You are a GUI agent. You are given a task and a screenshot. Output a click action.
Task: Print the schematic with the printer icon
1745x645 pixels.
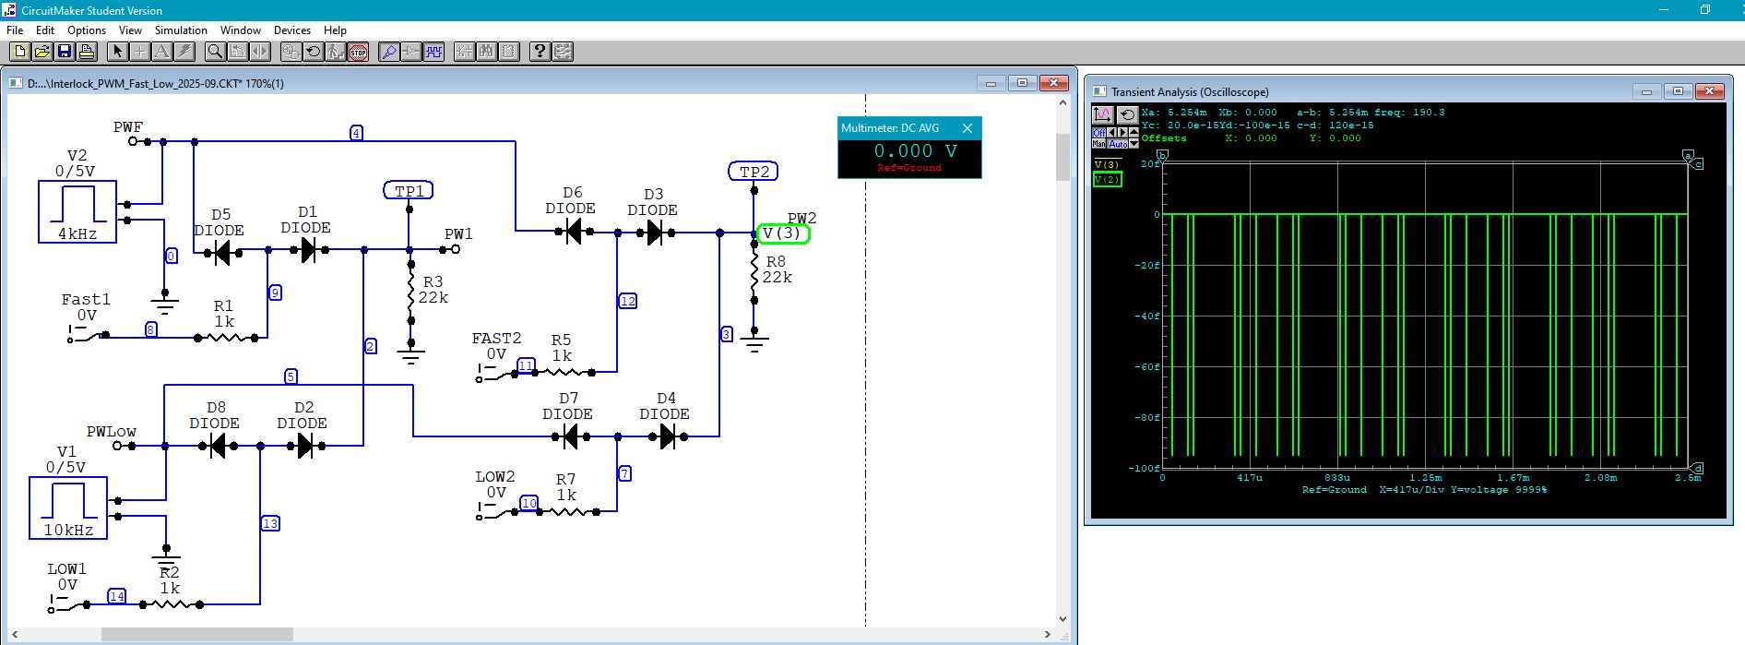87,52
